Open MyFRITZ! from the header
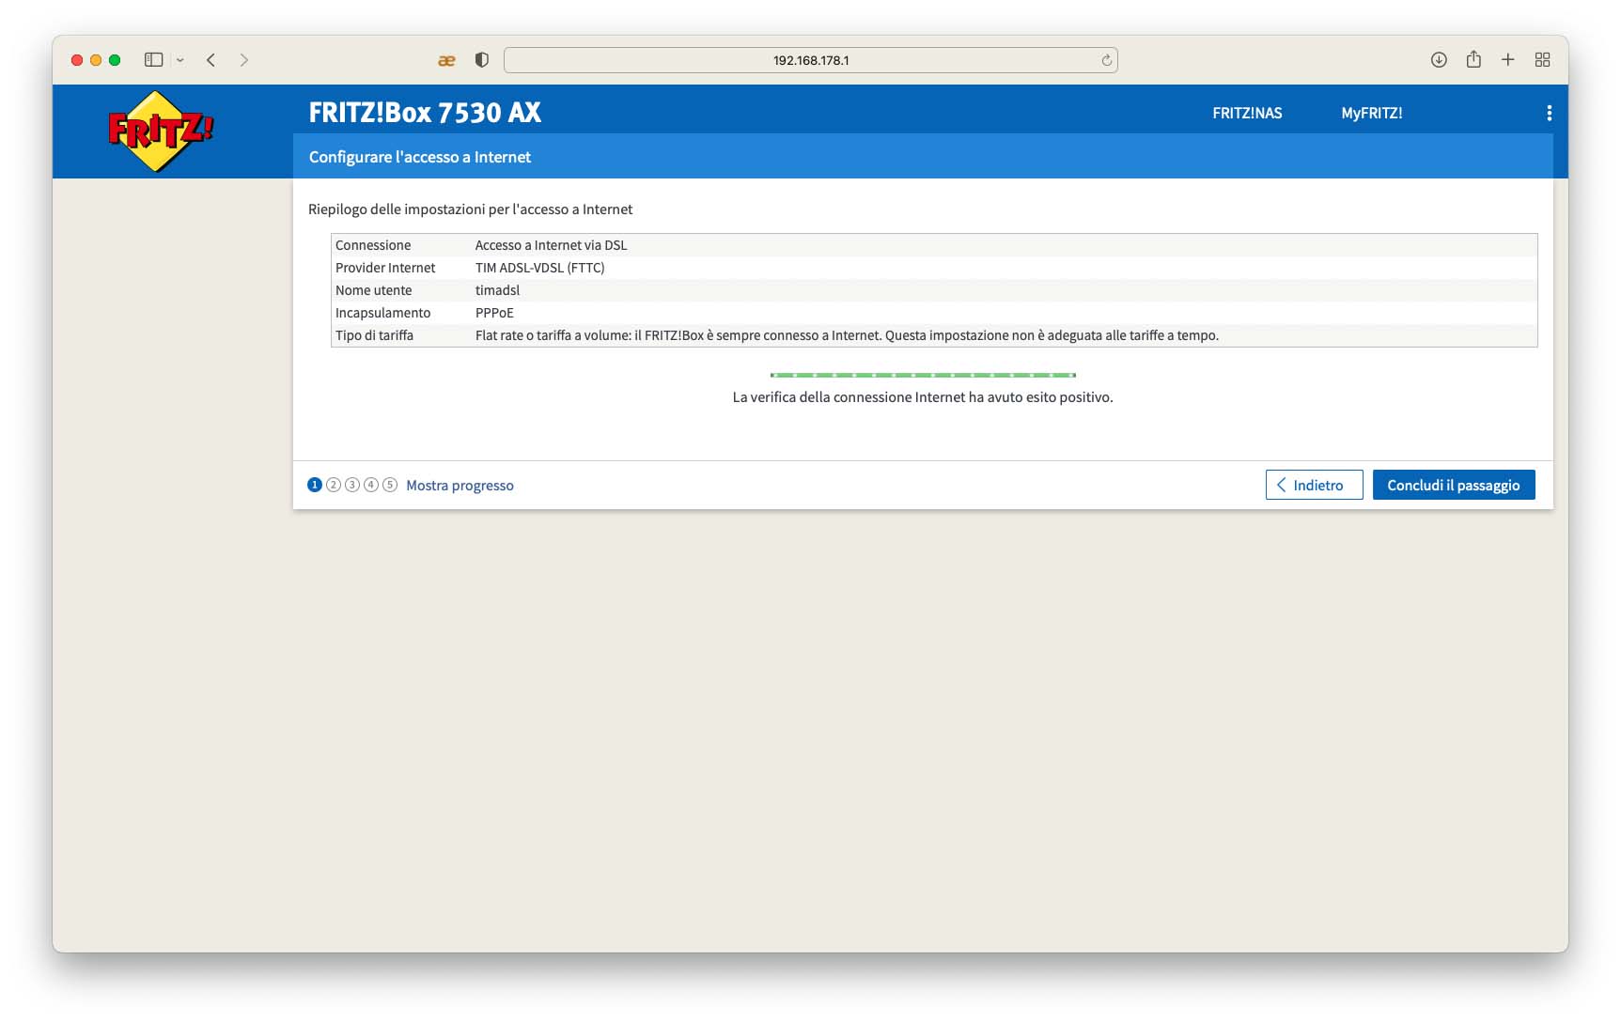 (x=1372, y=113)
